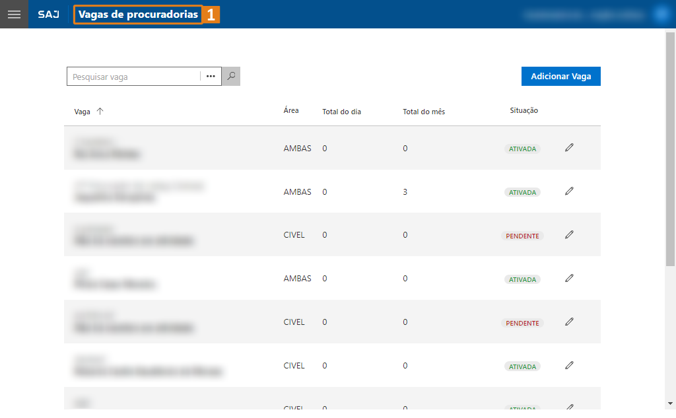Click the magnifier search icon button

[x=231, y=77]
